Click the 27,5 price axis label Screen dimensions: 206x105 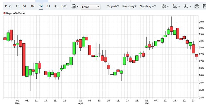point(201,54)
